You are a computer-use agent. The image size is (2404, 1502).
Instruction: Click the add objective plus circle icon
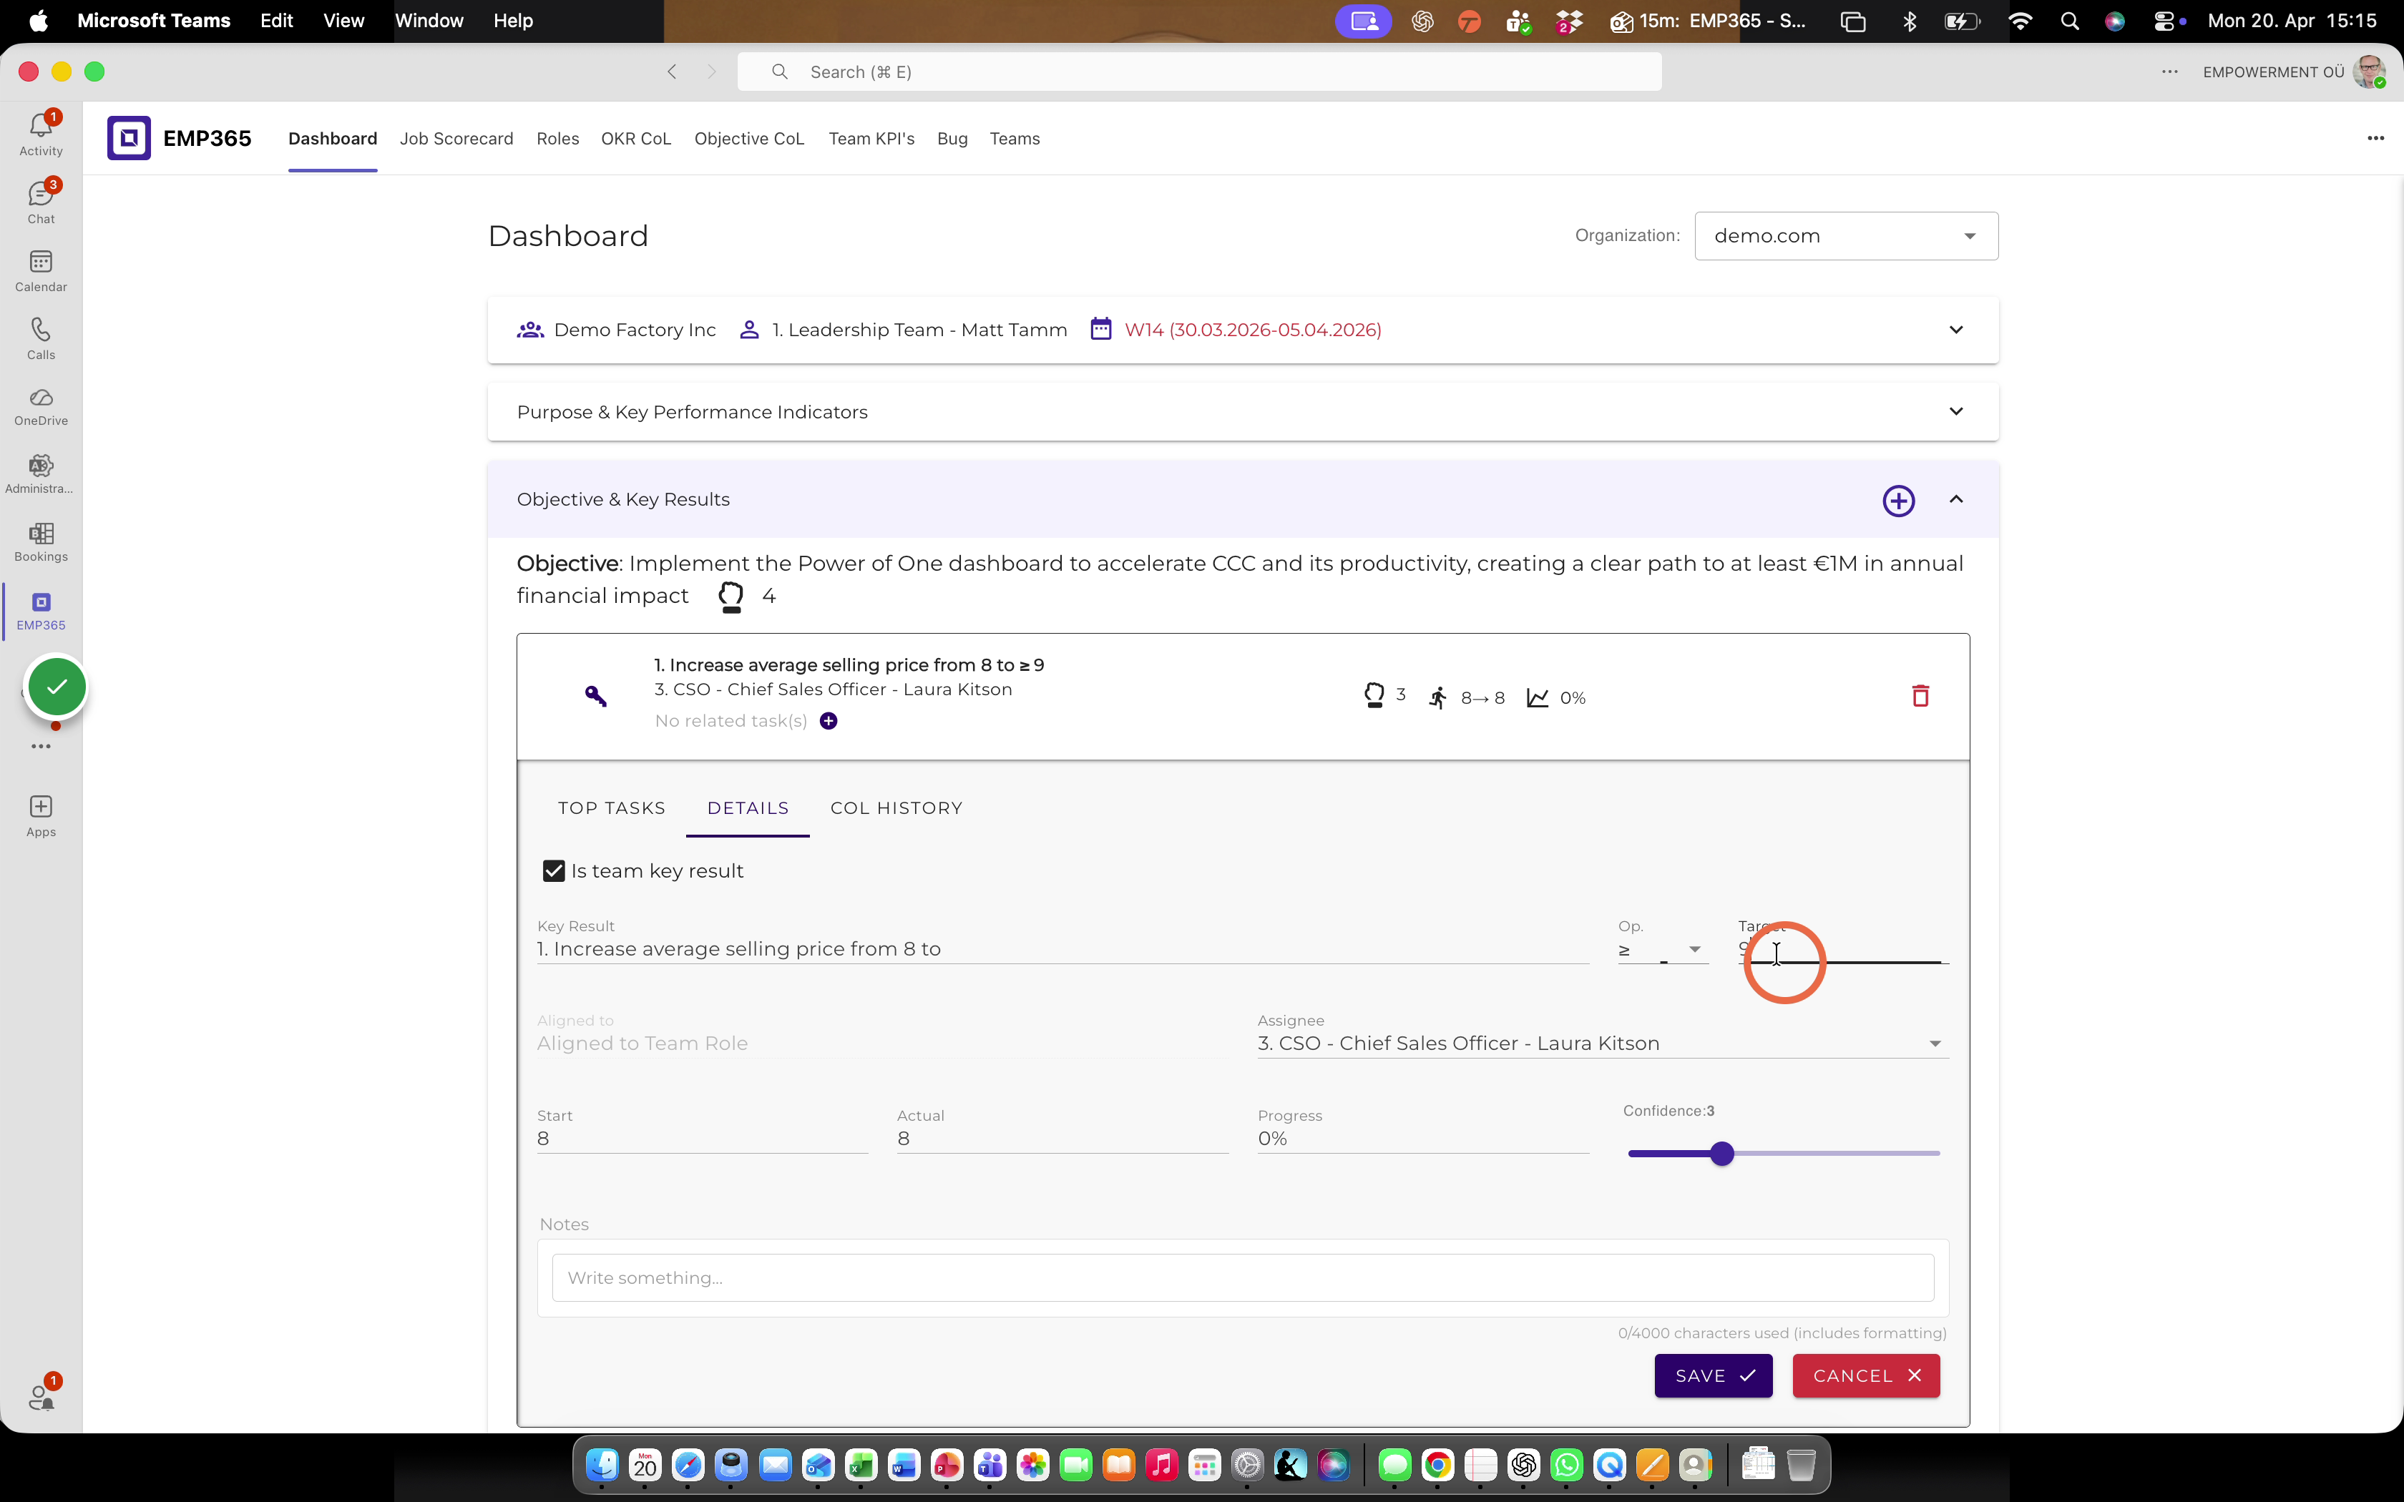(1898, 501)
